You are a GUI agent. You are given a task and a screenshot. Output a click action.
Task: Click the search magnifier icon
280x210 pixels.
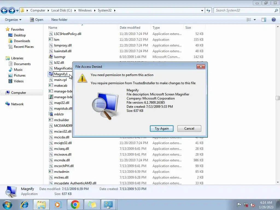(x=276, y=10)
